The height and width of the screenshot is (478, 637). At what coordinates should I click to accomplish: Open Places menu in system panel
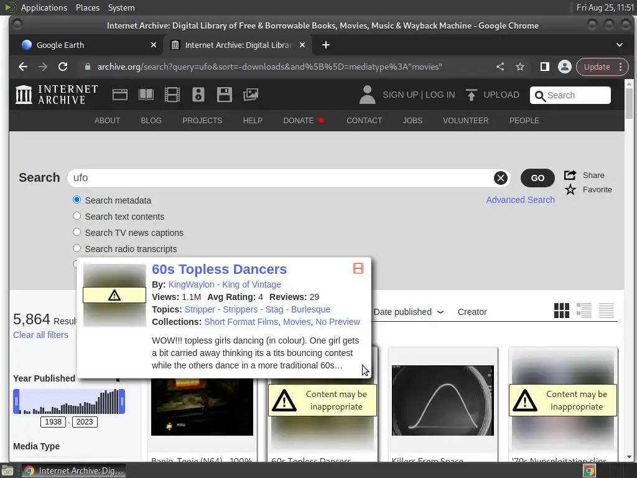point(87,7)
